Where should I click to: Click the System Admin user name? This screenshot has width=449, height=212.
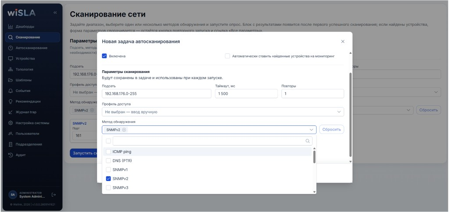click(32, 197)
